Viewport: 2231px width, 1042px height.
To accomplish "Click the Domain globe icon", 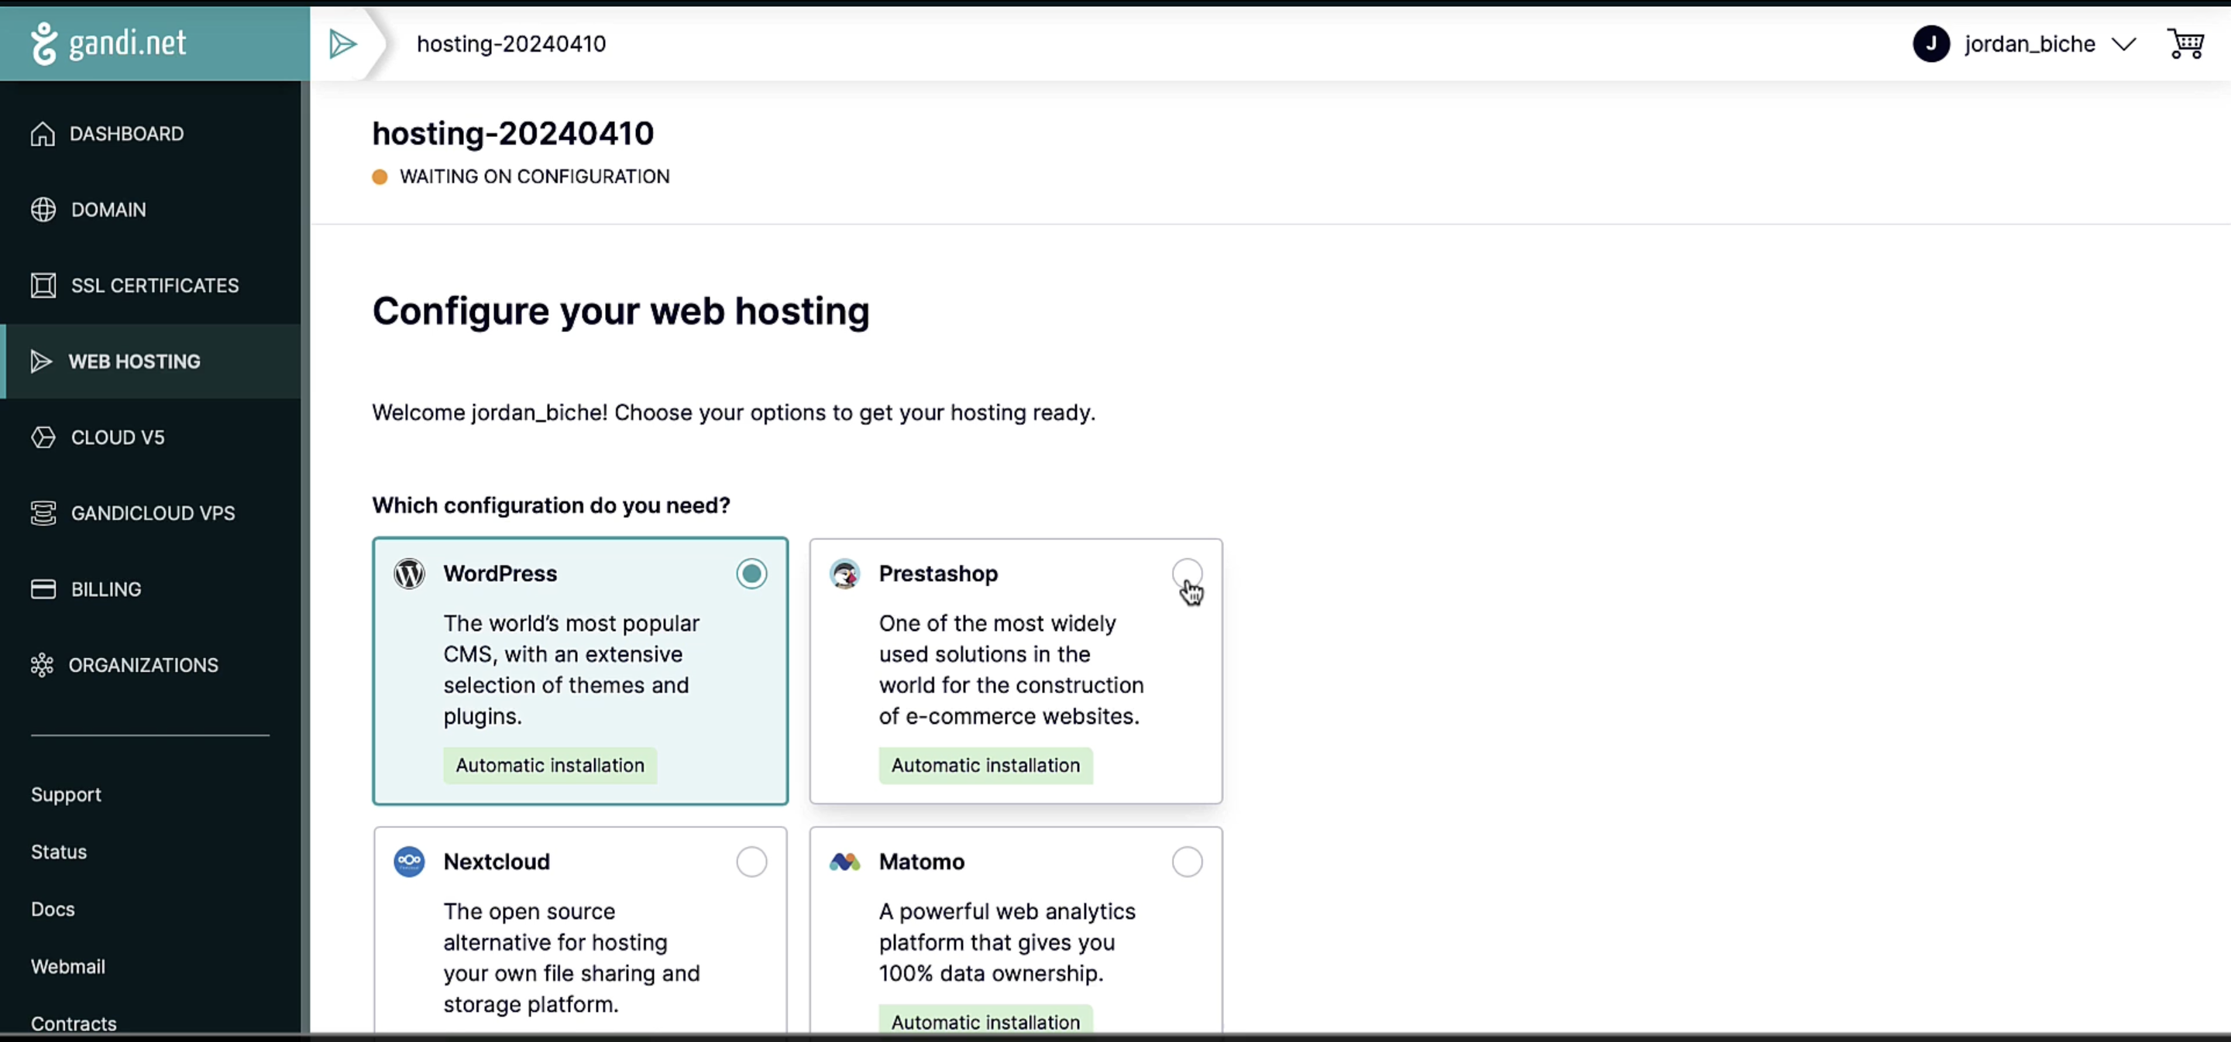I will click(43, 210).
